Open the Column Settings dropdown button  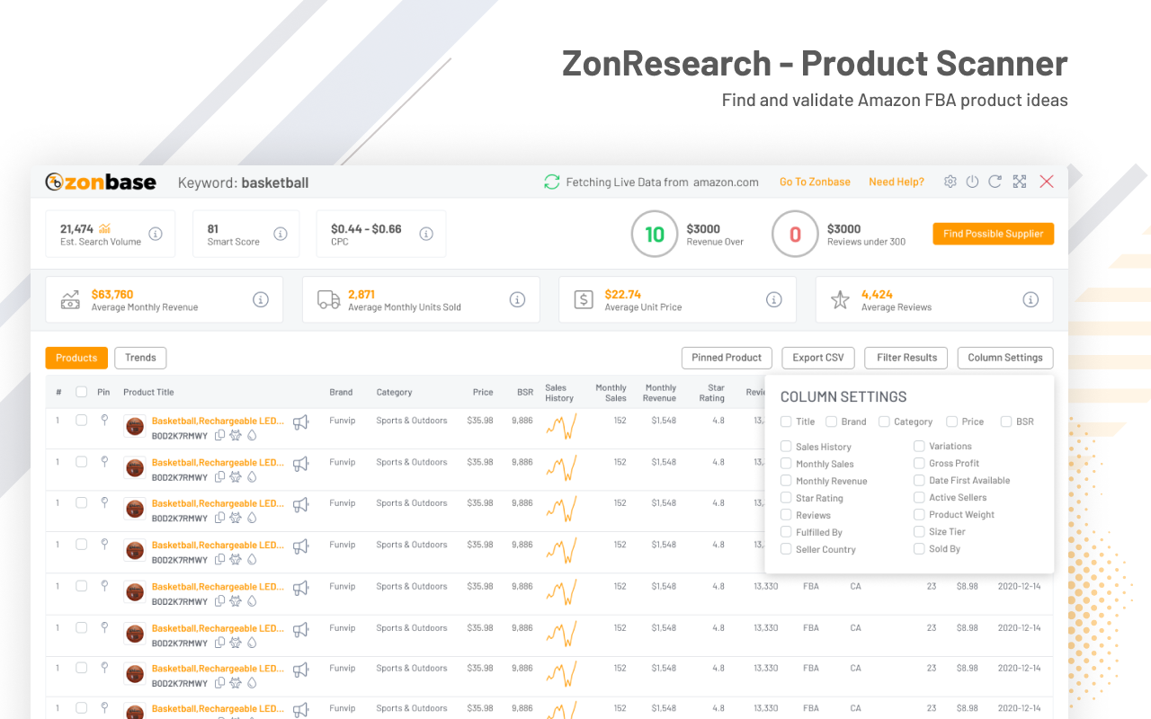(1005, 358)
